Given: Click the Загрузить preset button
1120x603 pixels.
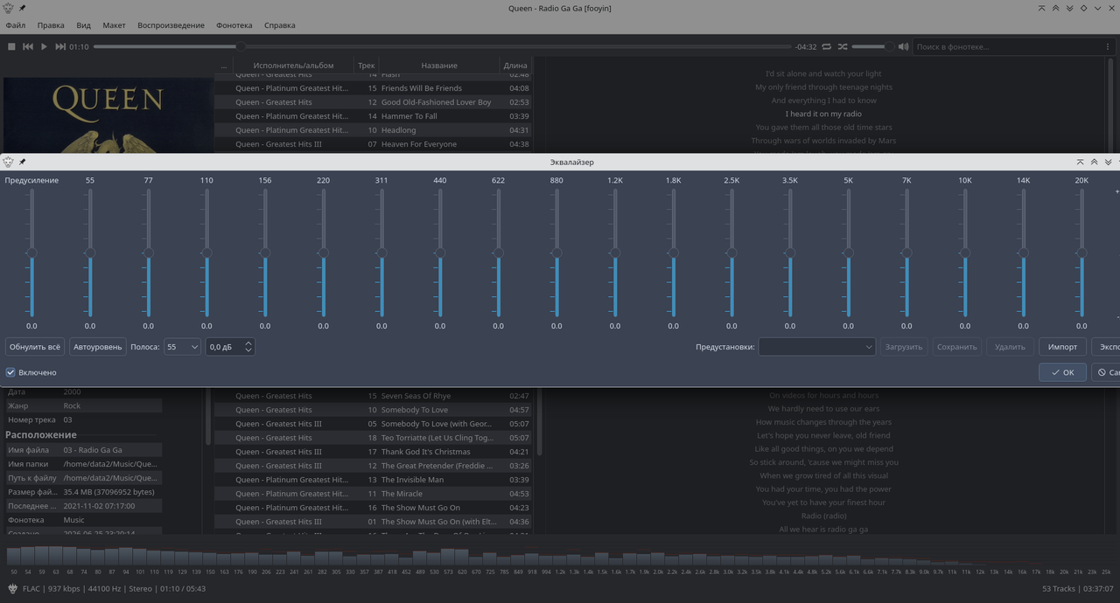Looking at the screenshot, I should (904, 347).
